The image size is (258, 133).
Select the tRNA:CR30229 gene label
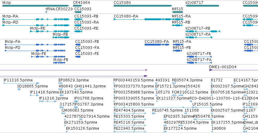[59, 9]
